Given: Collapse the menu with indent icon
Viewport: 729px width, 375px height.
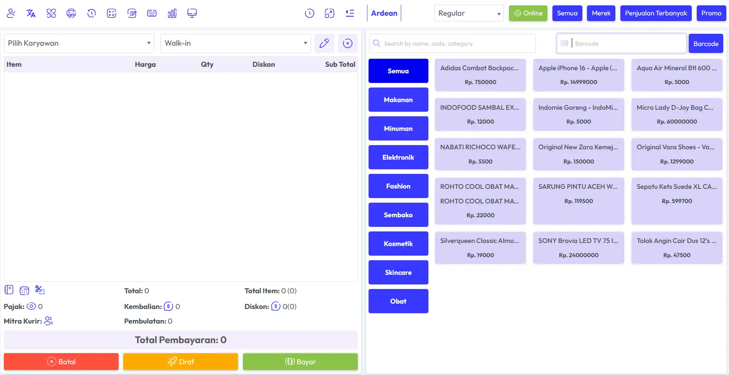Looking at the screenshot, I should 350,13.
